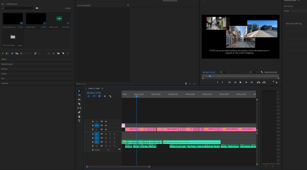Viewport: 307px width, 170px height.
Task: Open the Effects panel tab
Action: (x=4, y=59)
